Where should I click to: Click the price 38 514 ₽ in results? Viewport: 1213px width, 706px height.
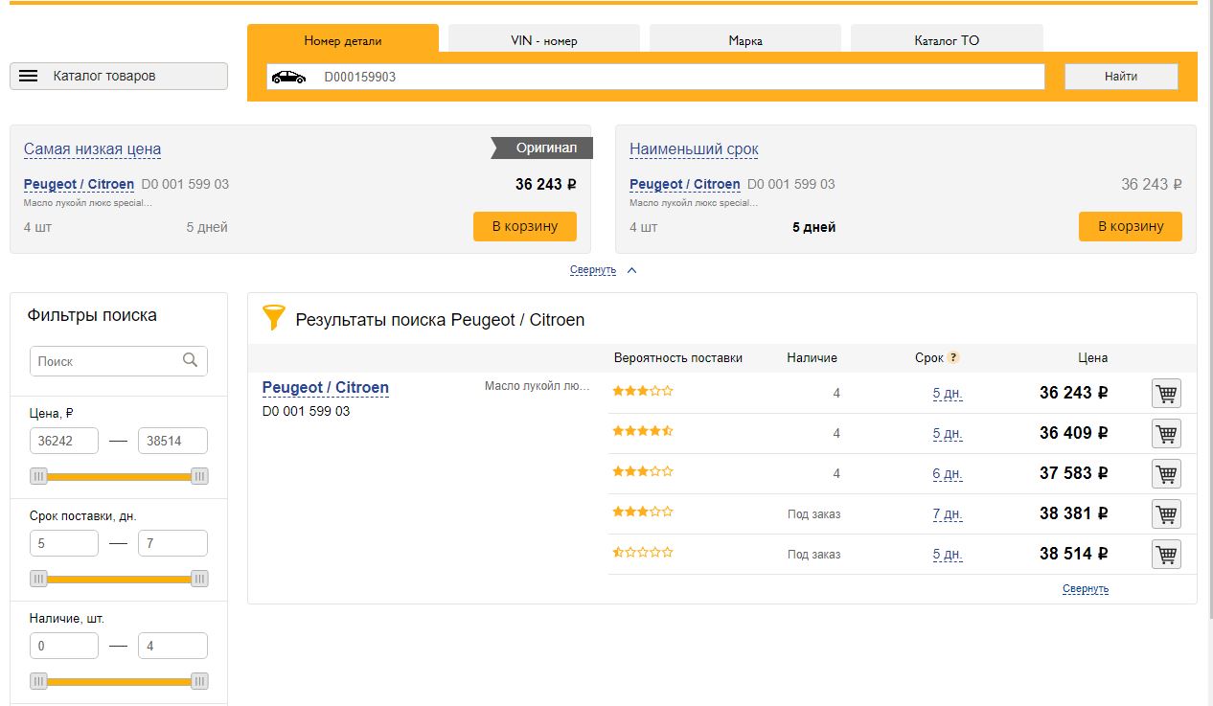pos(1074,554)
